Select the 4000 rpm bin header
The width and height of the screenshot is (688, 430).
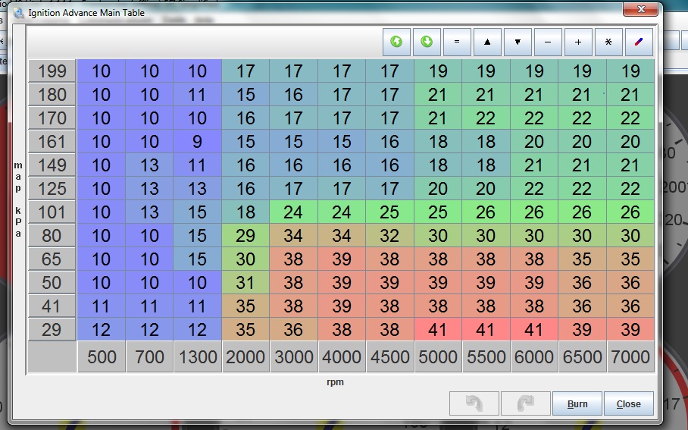[342, 356]
